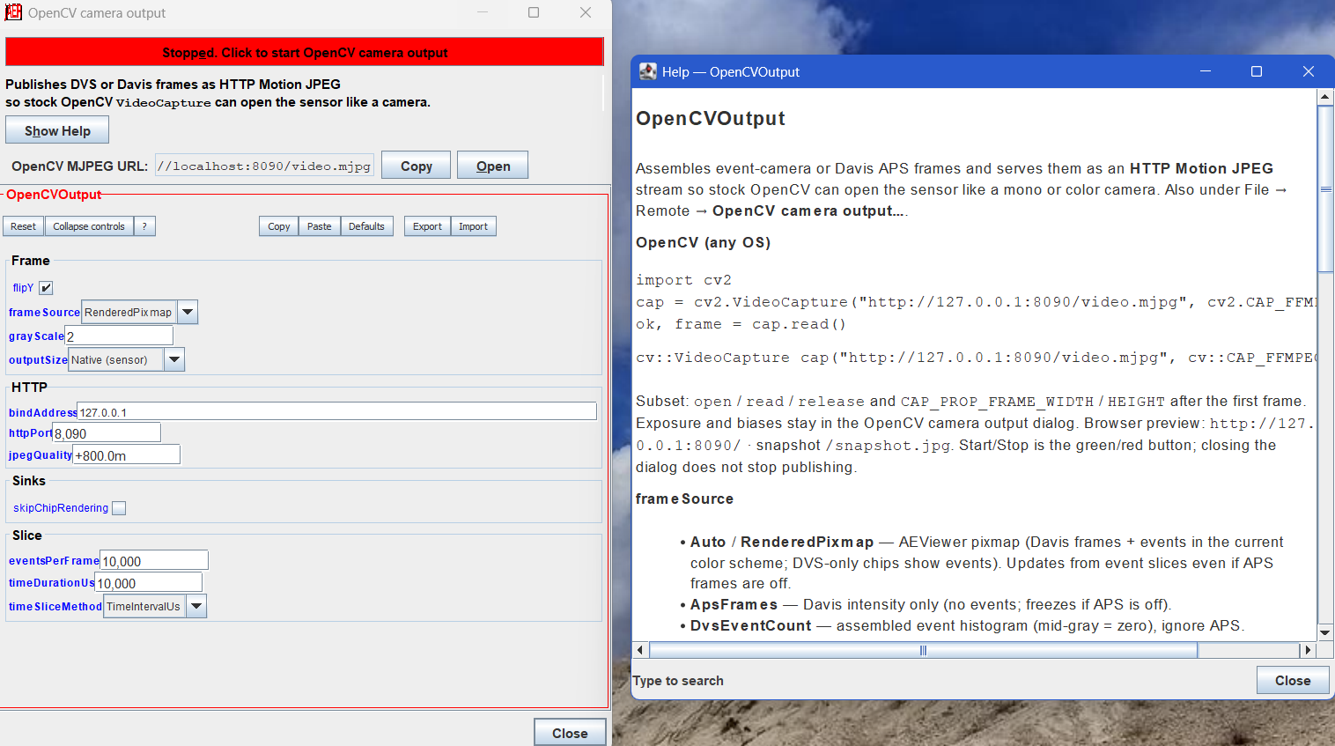Image resolution: width=1335 pixels, height=746 pixels.
Task: Click the Show Help button
Action: [57, 130]
